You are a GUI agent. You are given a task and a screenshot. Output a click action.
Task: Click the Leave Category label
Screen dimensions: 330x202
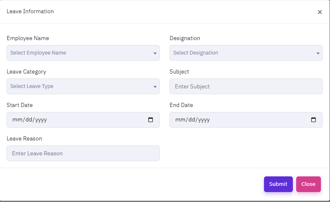26,71
